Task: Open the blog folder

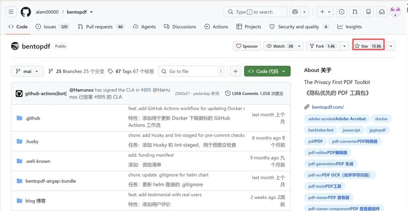Action: click(36, 201)
